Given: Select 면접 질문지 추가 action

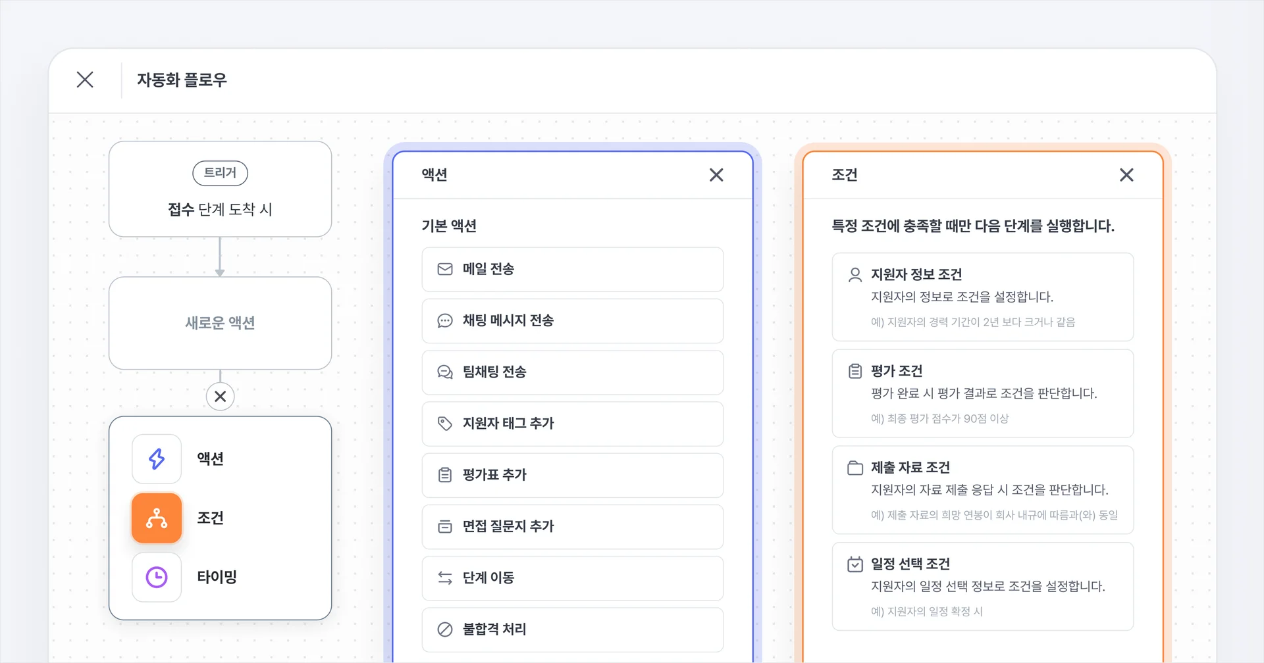Looking at the screenshot, I should (x=572, y=526).
